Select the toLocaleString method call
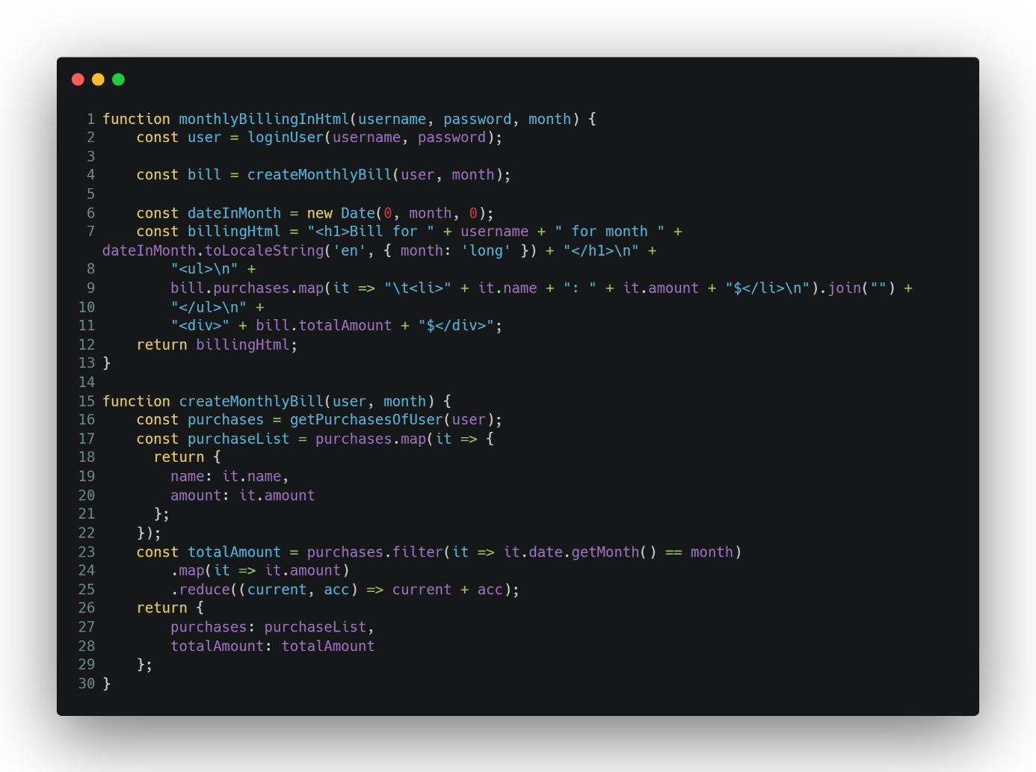The image size is (1036, 772). point(265,251)
